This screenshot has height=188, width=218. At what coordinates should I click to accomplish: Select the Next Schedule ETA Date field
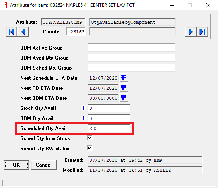103,78
